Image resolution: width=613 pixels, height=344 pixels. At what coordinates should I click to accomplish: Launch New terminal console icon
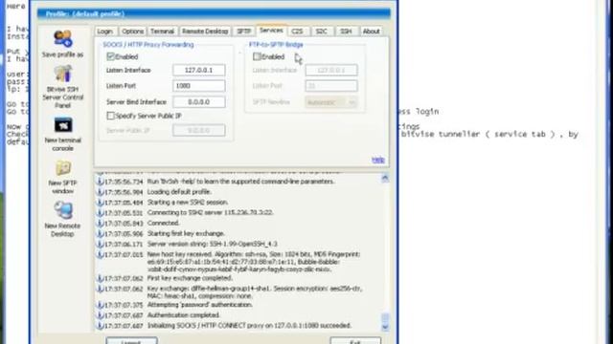63,125
